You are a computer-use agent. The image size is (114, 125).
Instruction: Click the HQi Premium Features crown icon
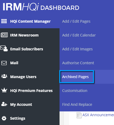coord(4,90)
